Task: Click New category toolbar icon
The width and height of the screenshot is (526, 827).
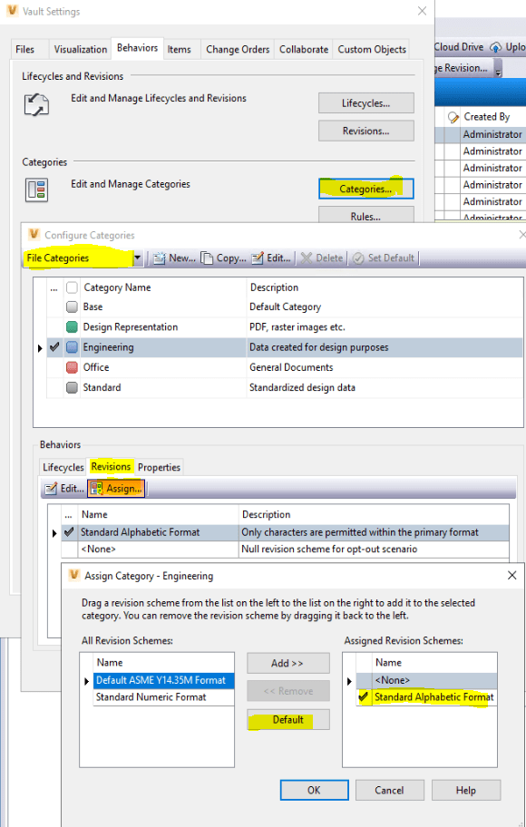Action: coord(159,258)
